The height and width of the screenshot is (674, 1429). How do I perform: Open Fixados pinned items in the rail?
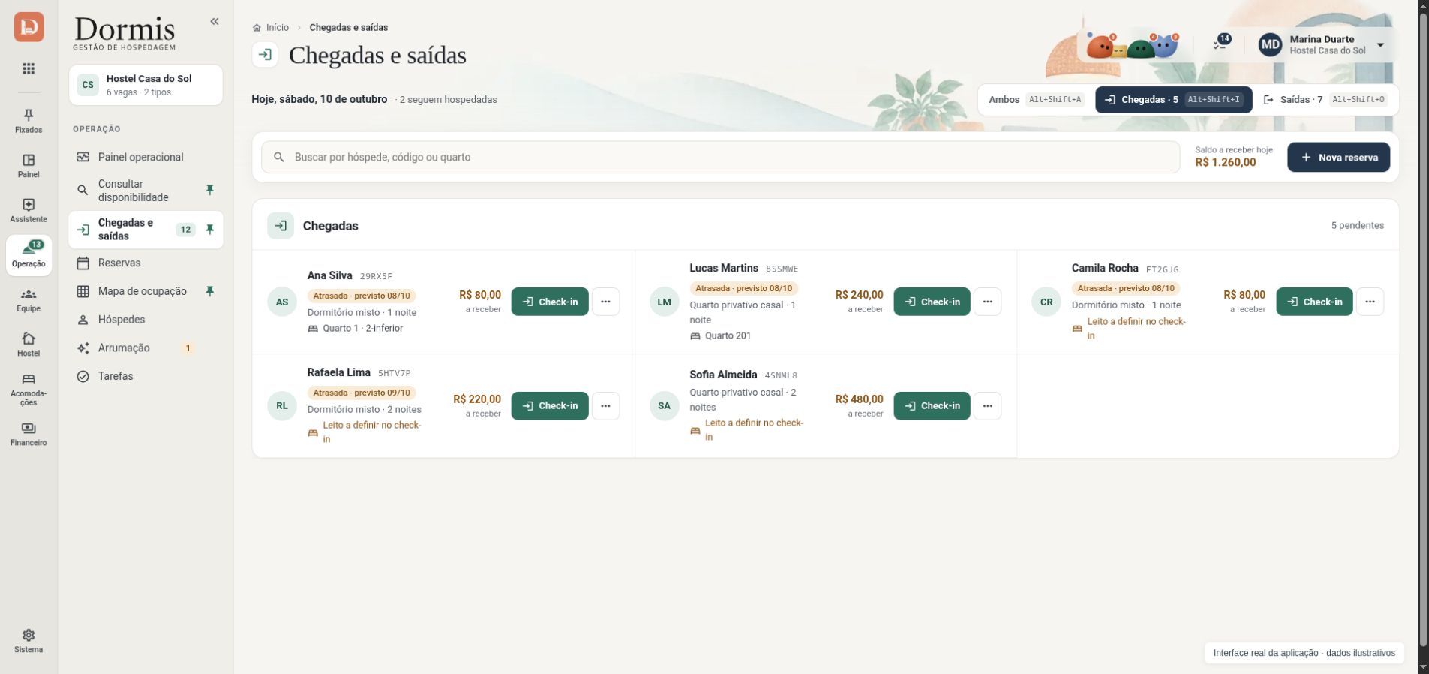click(29, 121)
